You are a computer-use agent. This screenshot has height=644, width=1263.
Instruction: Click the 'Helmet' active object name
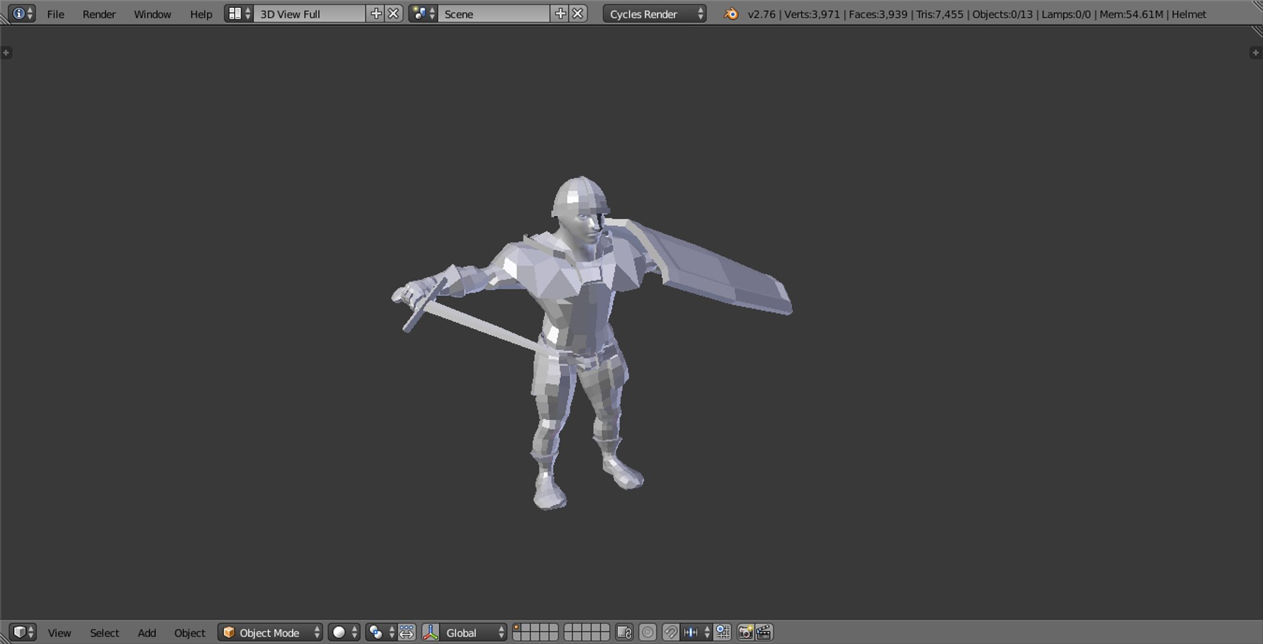pos(1189,14)
